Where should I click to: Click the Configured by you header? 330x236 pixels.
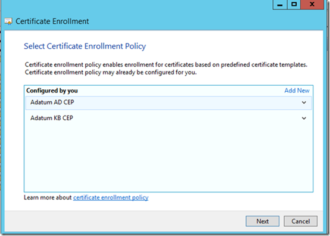(52, 91)
